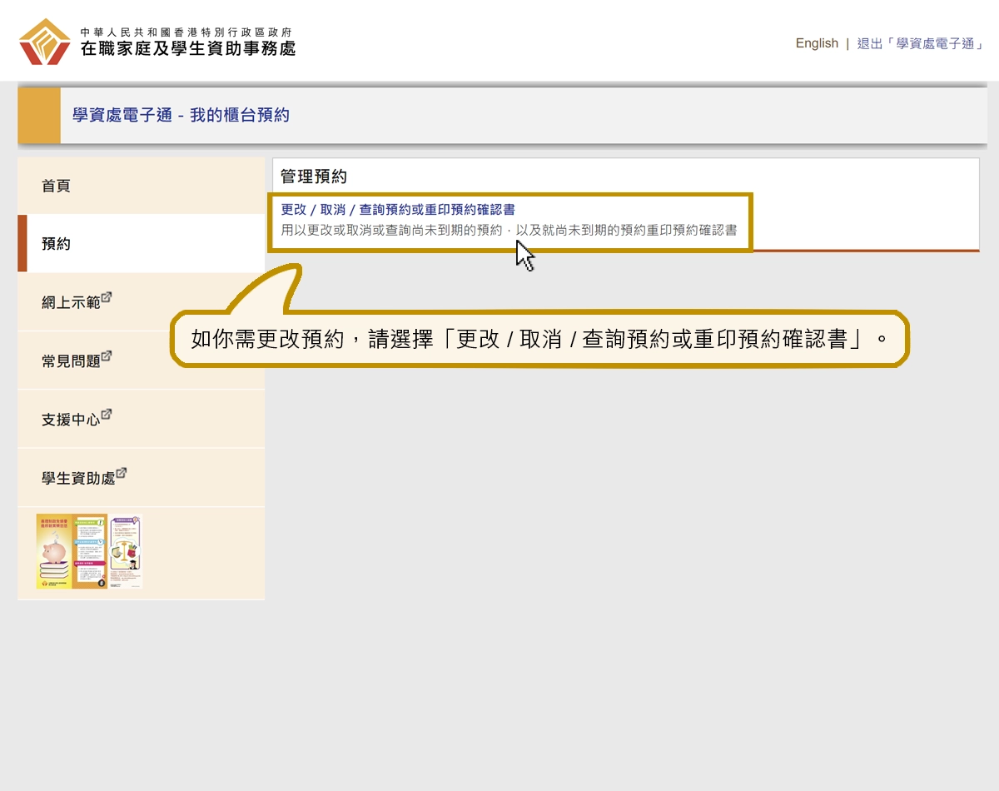Click the external-link icon beside 網上示範
The height and width of the screenshot is (791, 999).
[107, 296]
